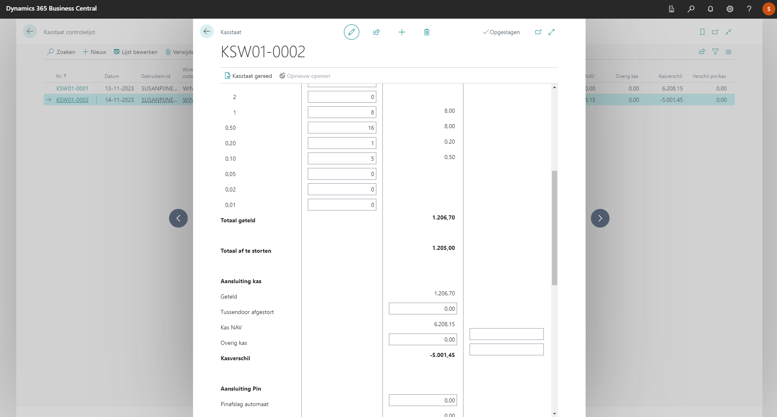Click list view layout icon

(x=728, y=52)
